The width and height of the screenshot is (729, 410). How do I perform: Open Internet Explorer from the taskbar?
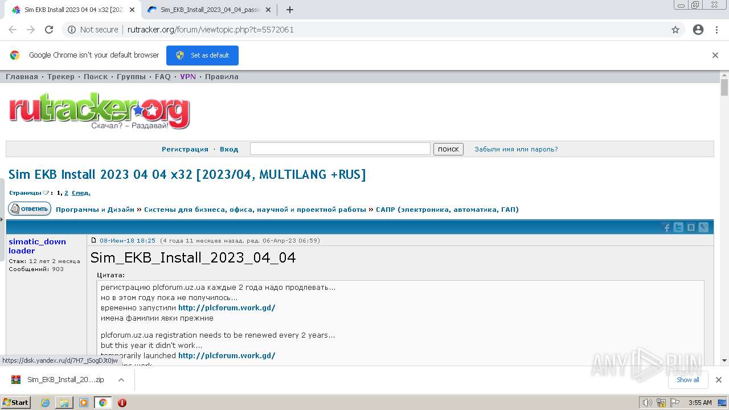tap(46, 403)
